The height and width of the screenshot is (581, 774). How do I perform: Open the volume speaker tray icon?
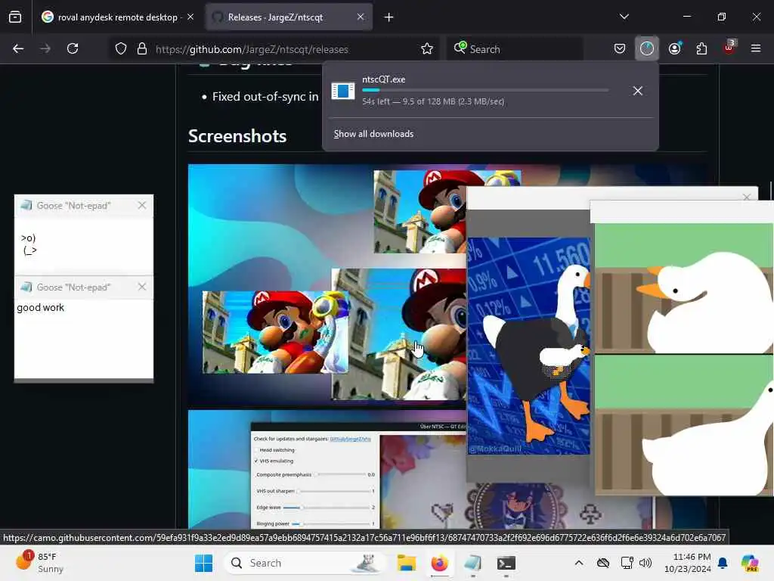pos(646,563)
